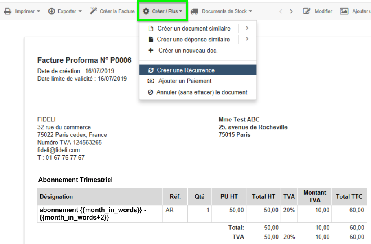Click the magic wand Créer la Facture icon

(93, 11)
